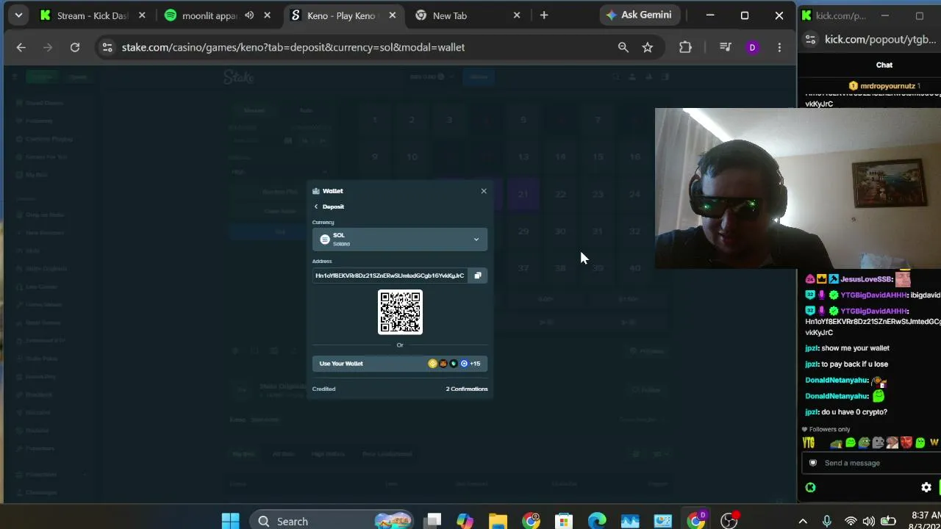Click the YTG emote in emote row

click(x=809, y=442)
